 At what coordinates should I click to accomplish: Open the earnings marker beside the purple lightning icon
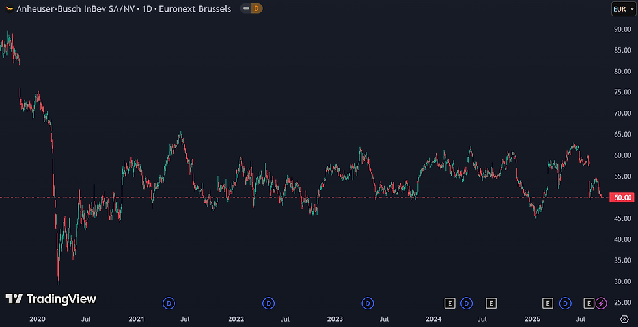click(x=589, y=303)
